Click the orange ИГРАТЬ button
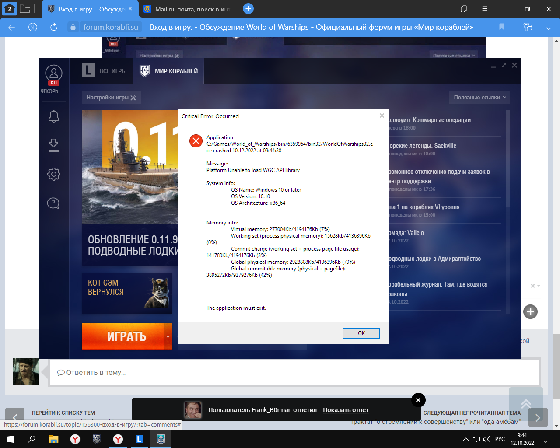Viewport: 560px width, 448px height. [x=123, y=336]
